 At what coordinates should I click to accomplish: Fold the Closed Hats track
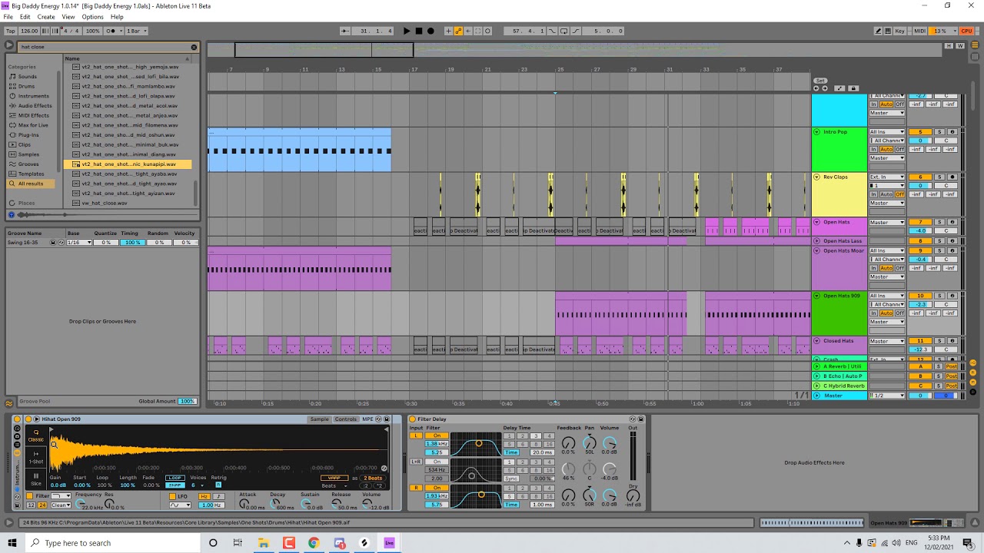coord(816,341)
